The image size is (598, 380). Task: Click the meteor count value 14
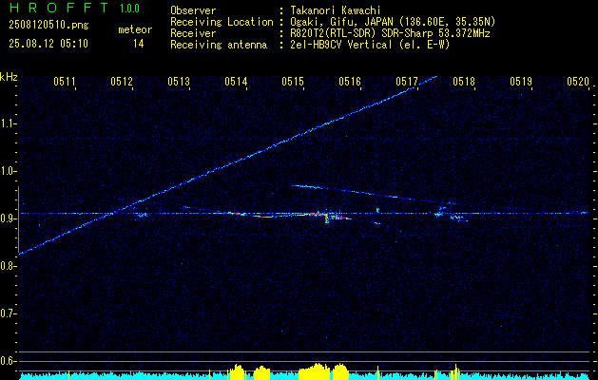pos(139,44)
